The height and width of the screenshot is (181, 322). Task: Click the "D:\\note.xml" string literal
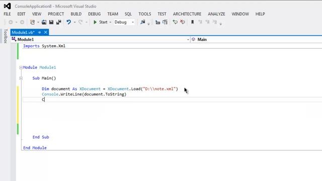click(159, 89)
